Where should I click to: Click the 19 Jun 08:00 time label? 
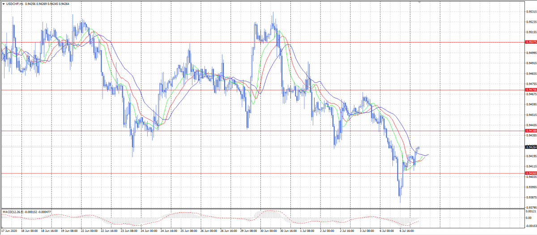pos(69,231)
